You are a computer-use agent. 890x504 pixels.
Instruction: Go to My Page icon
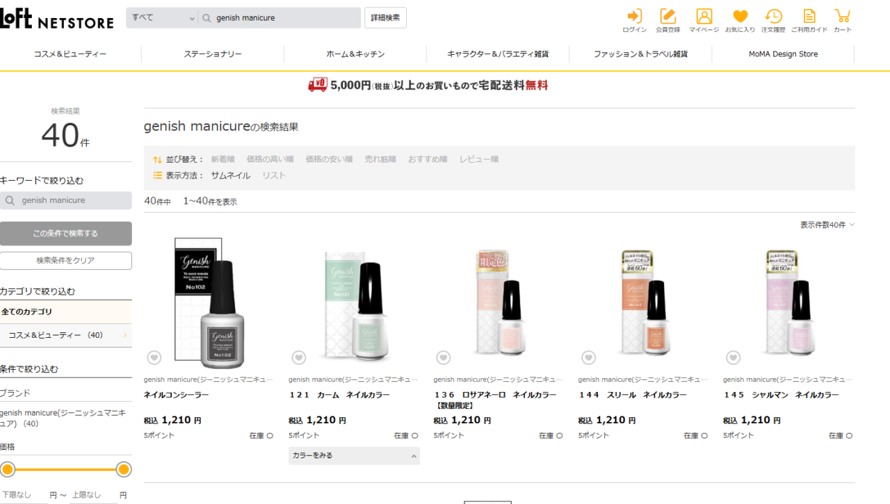point(704,20)
